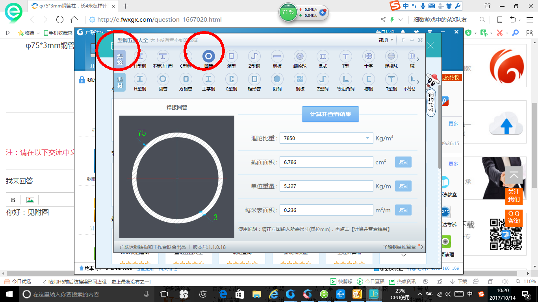Select C型钢 in the 型材 row
Image resolution: width=538 pixels, height=302 pixels.
pos(232,82)
